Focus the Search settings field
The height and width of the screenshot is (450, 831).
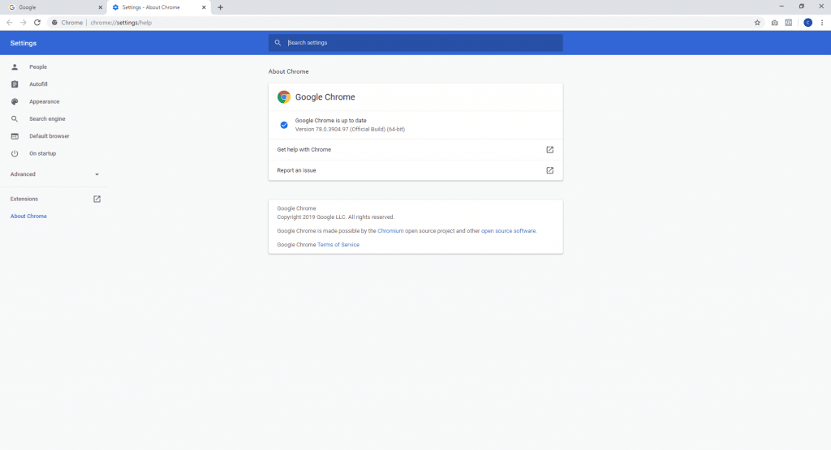415,43
